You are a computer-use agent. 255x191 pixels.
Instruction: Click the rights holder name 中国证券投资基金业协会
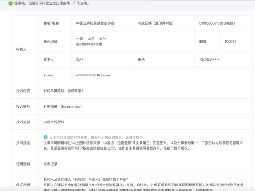[95, 23]
